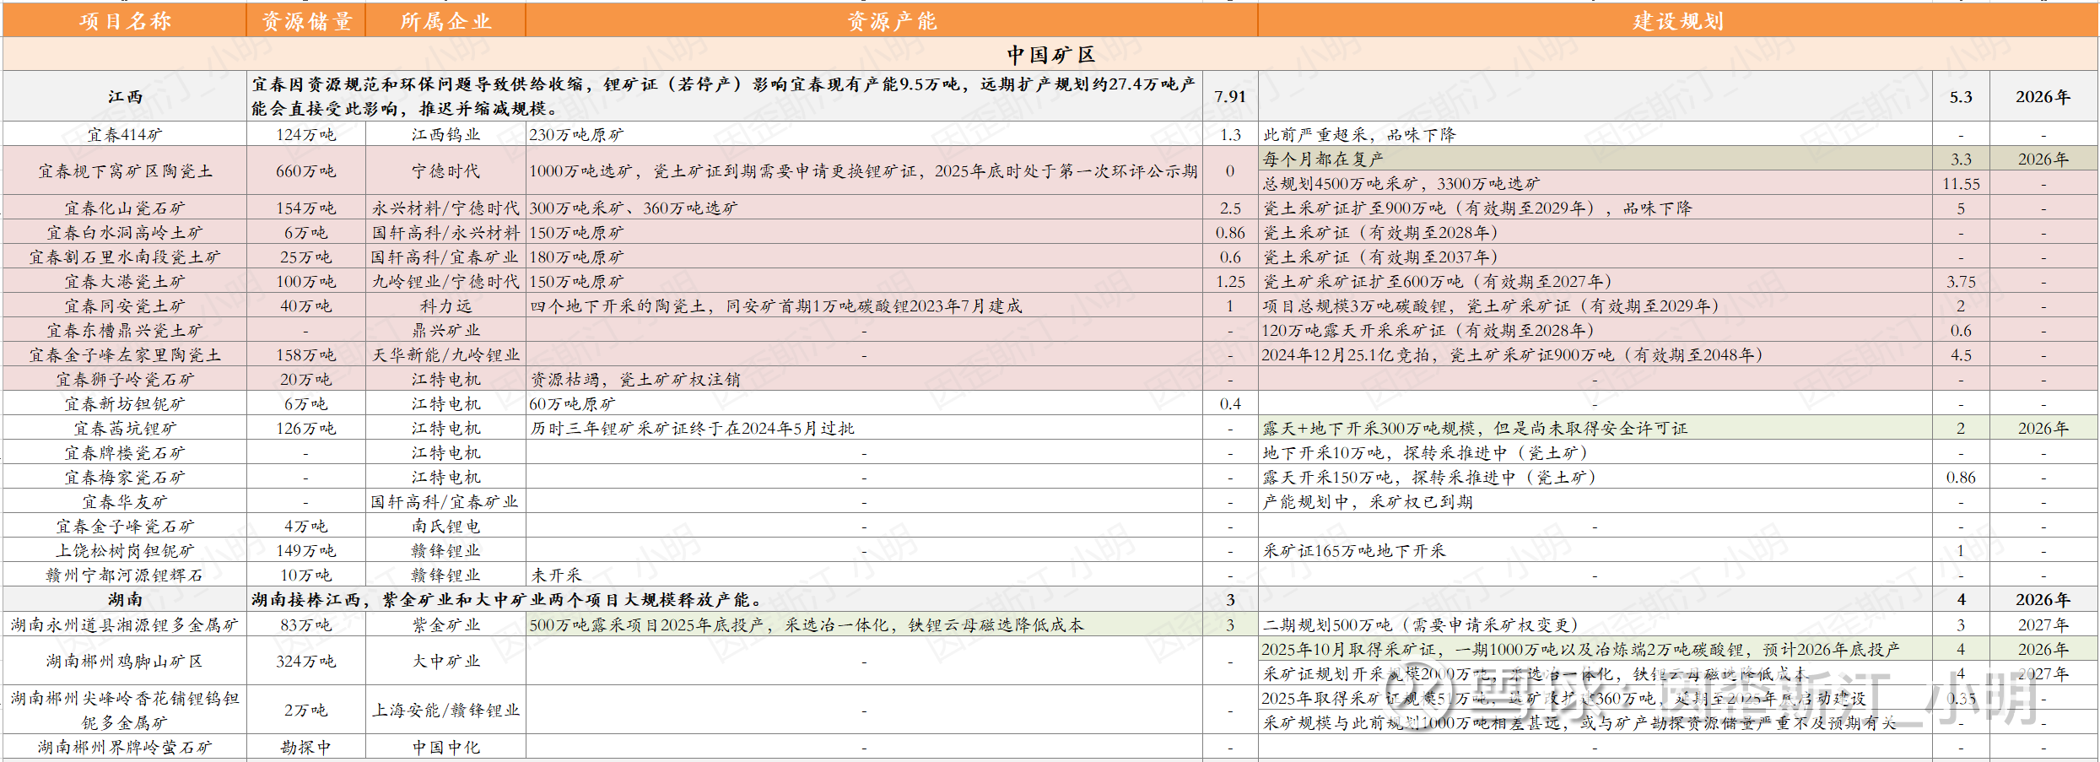Click the 宜春茜坑锂矿 project cell
The width and height of the screenshot is (2100, 762).
click(x=125, y=428)
